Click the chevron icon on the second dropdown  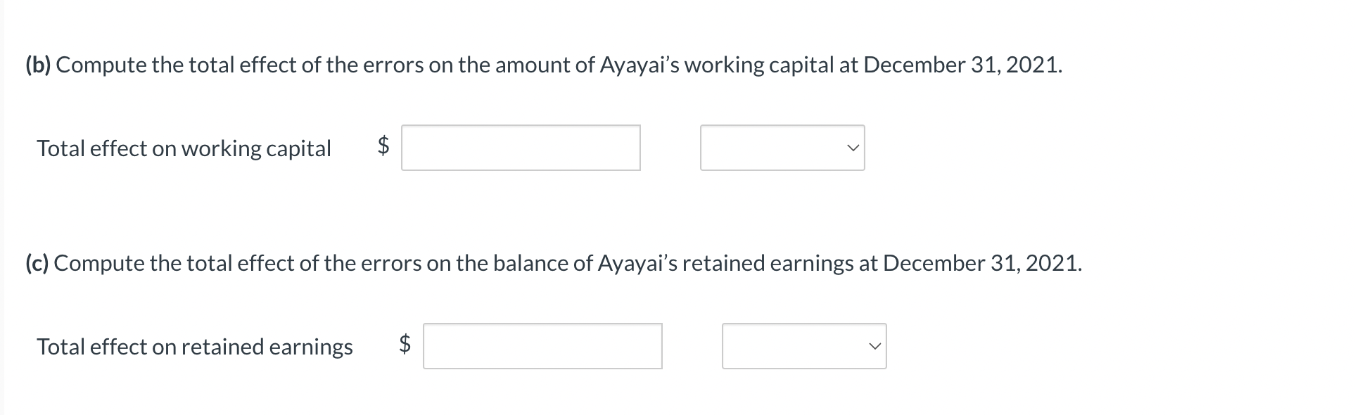tap(874, 346)
